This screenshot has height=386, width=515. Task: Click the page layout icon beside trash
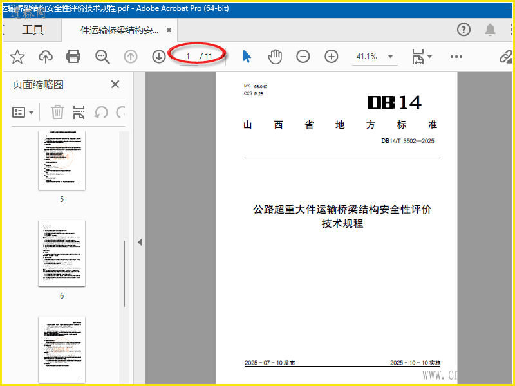click(x=79, y=112)
